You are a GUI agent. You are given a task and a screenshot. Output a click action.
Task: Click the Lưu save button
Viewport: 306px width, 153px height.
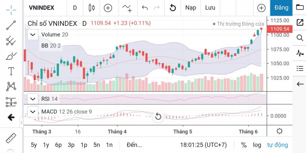(x=210, y=8)
